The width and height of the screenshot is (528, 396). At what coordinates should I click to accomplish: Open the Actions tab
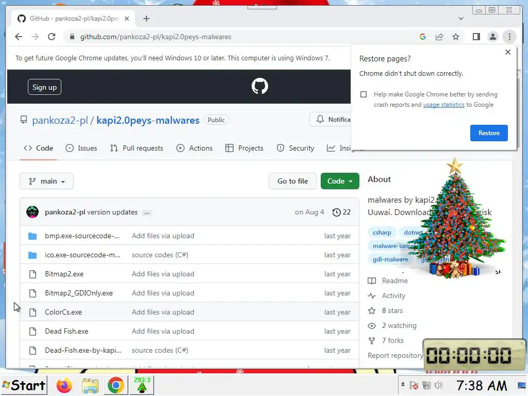194,148
